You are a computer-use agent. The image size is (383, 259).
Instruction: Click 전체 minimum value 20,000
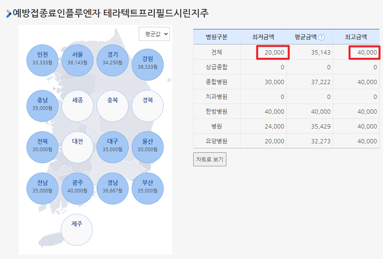tap(274, 53)
